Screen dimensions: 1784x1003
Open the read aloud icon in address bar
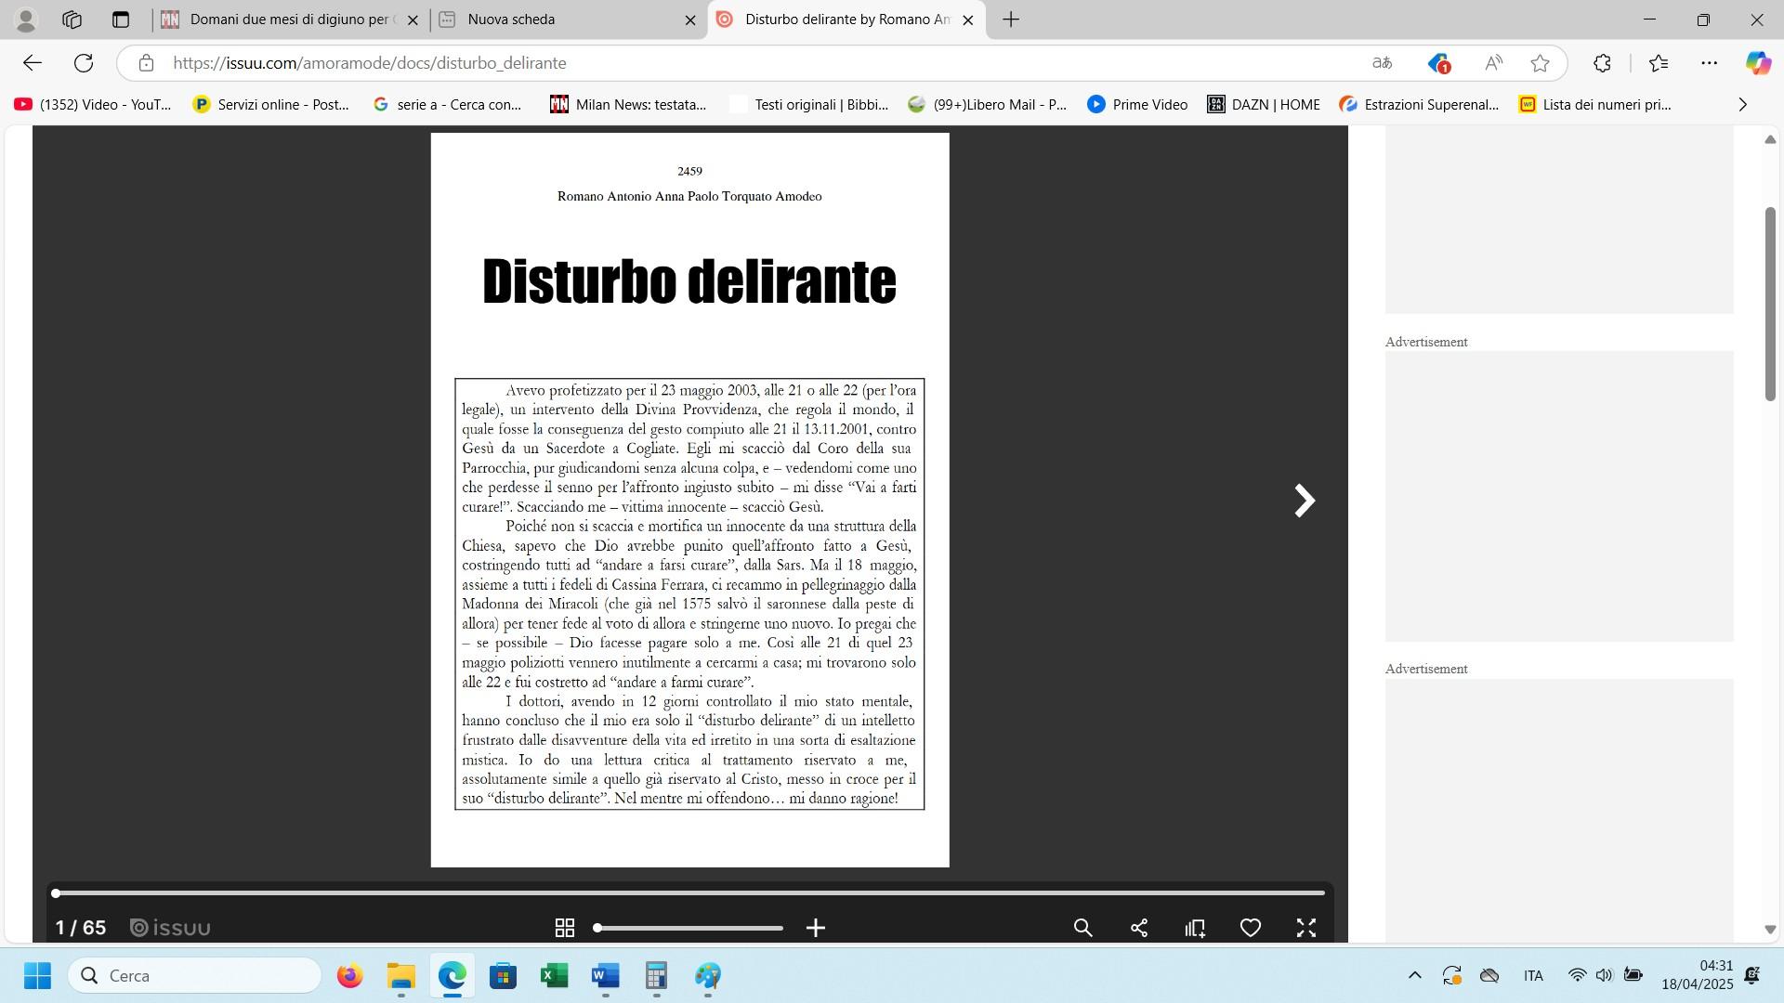coord(1493,63)
